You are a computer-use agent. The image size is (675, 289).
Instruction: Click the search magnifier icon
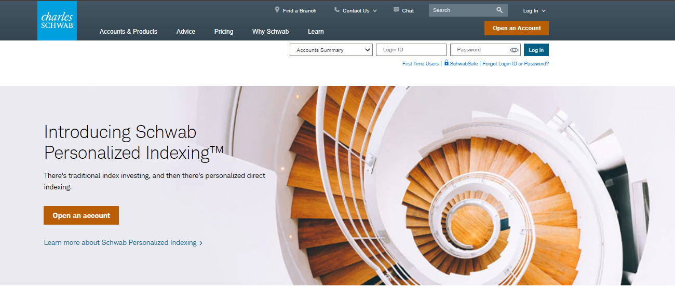[x=500, y=10]
